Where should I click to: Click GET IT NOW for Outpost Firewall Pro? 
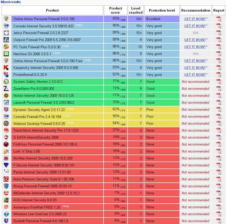pos(195,40)
